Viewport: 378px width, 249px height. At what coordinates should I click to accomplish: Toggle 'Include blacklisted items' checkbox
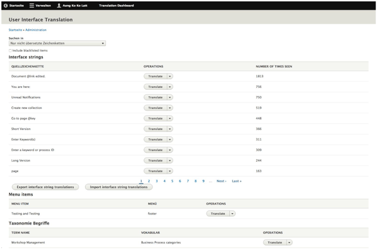coord(10,50)
